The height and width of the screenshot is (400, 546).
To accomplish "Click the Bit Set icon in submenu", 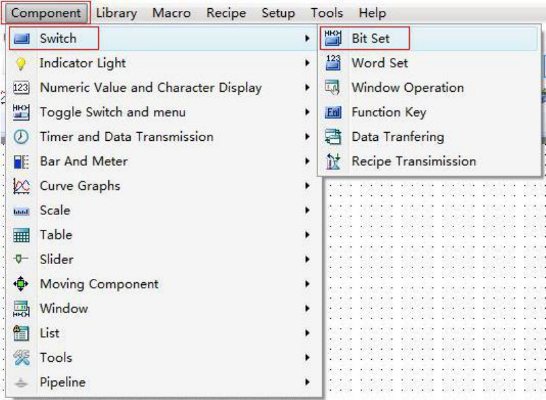I will pyautogui.click(x=333, y=39).
